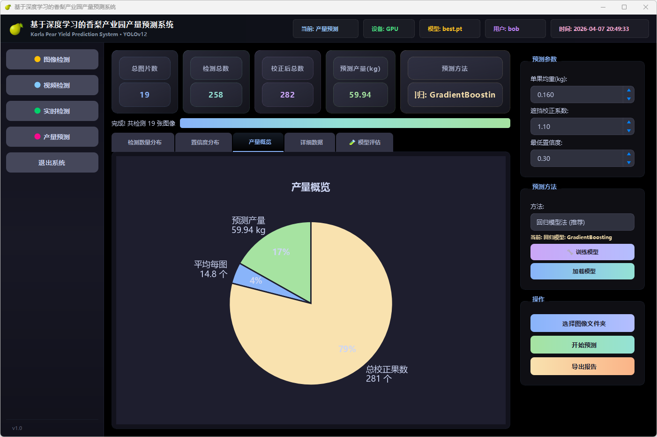Click the pencil icon on 模型评估 tab
This screenshot has width=657, height=437.
pos(352,143)
